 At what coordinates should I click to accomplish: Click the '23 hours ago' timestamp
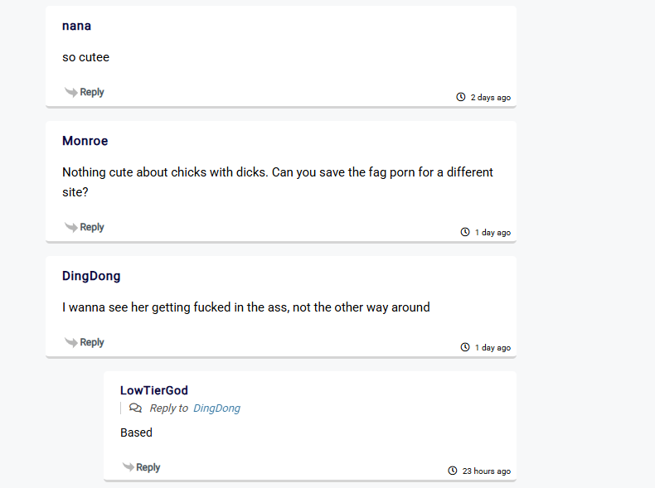pyautogui.click(x=487, y=471)
